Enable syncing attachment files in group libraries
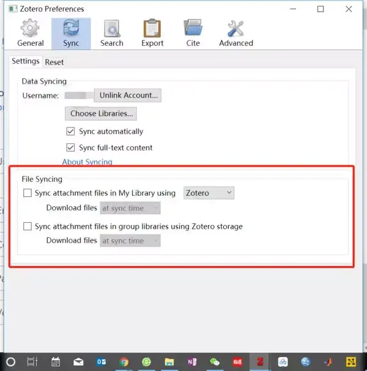 click(x=28, y=226)
